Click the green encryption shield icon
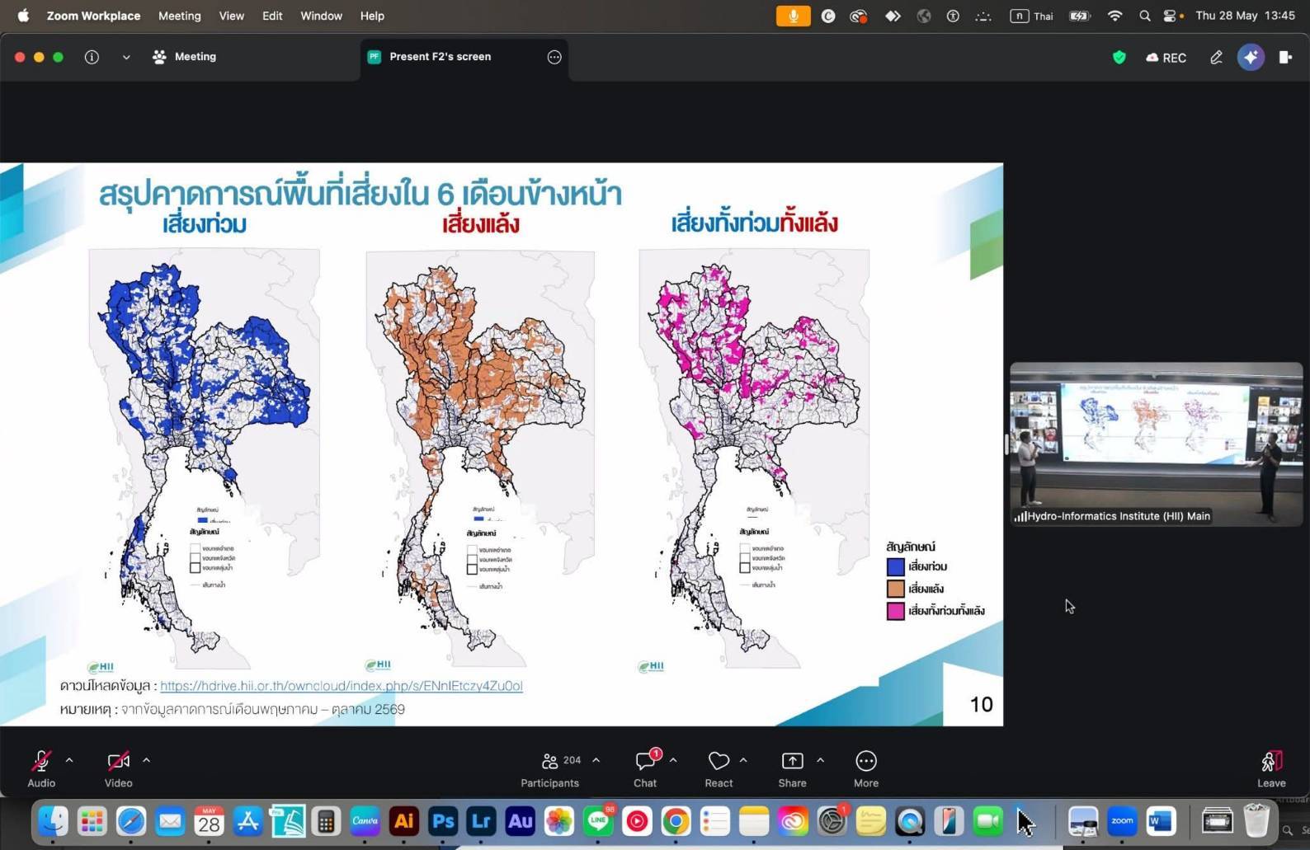This screenshot has width=1310, height=850. pos(1119,57)
